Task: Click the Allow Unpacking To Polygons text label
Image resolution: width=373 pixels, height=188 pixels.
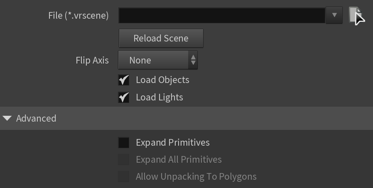Action: click(196, 177)
